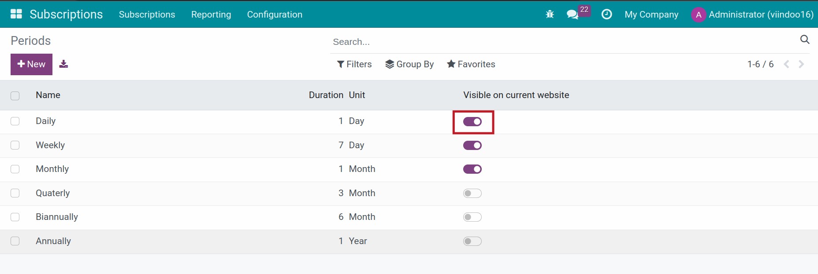Enable website visibility toggle for Biannually
This screenshot has width=818, height=274.
click(472, 217)
